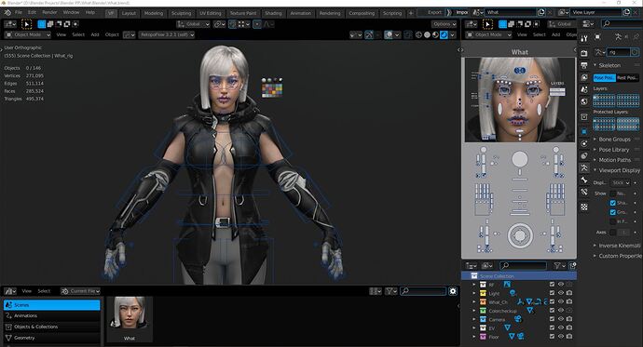Open the Tool properties tab icon
The height and width of the screenshot is (347, 643).
tap(584, 38)
